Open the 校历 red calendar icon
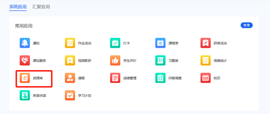 [205, 78]
